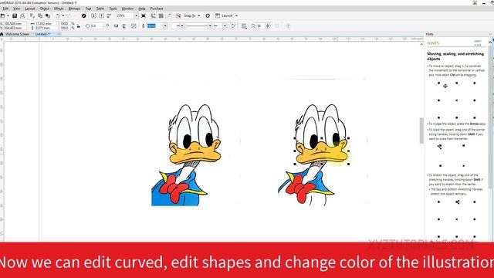Viewport: 494px width, 278px height.
Task: Click the Mirror horizontally icon
Action: (117, 25)
